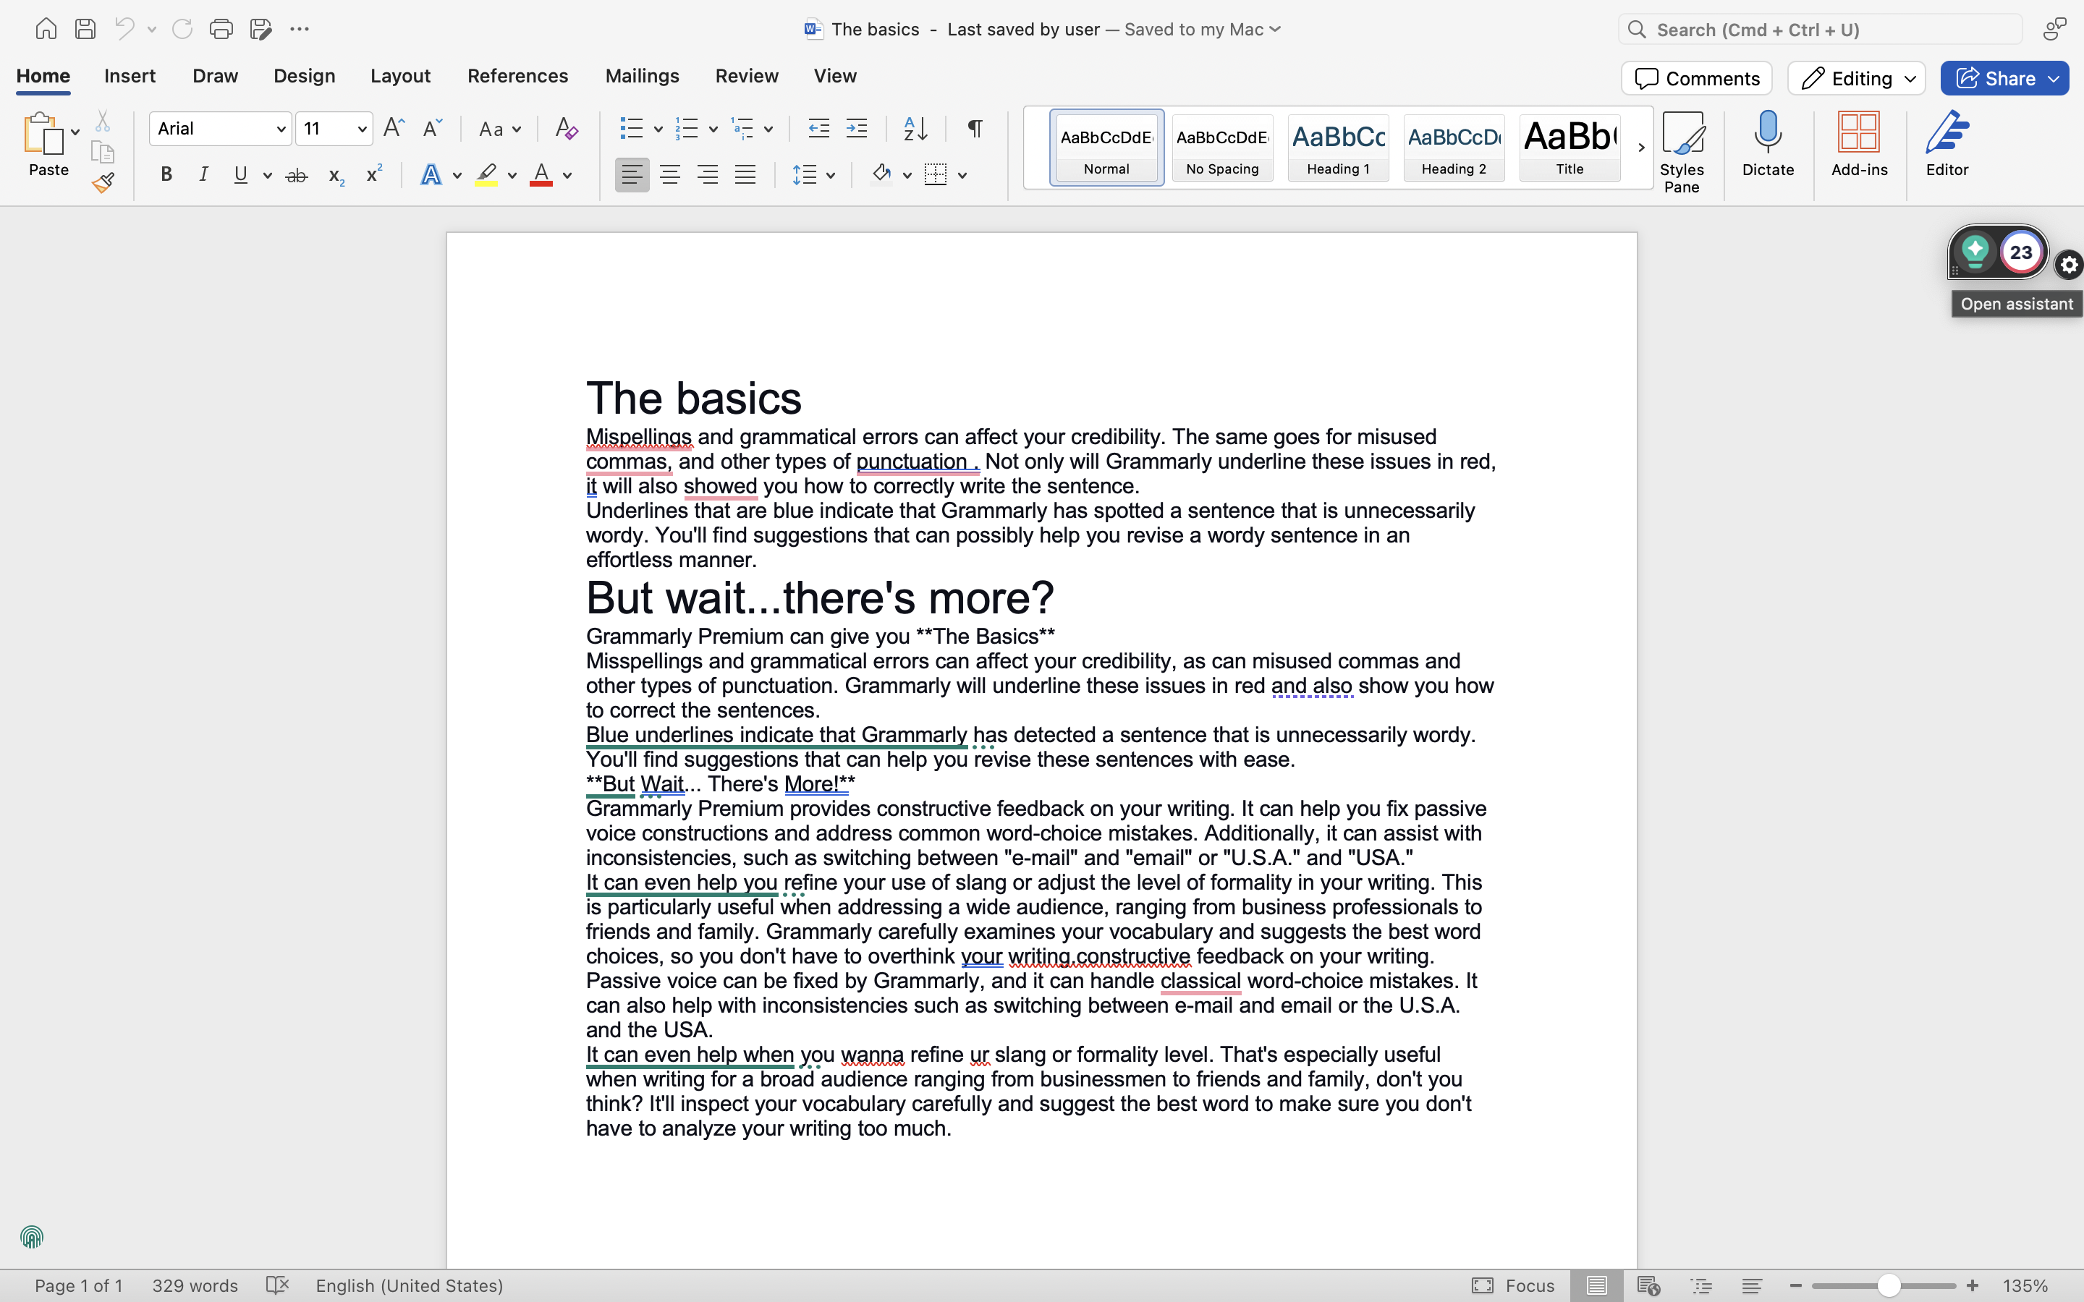Select the Dictate tool
Screen dimensions: 2084x1302
1768,146
